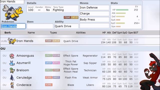This screenshot has height=90, width=160.
Task: Click the Fight type badge under Details
Action: click(67, 17)
